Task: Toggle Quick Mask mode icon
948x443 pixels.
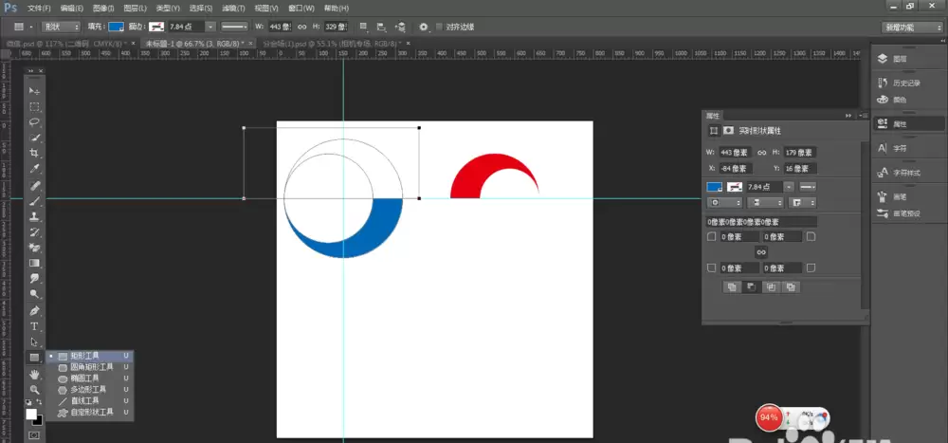Action: point(34,435)
